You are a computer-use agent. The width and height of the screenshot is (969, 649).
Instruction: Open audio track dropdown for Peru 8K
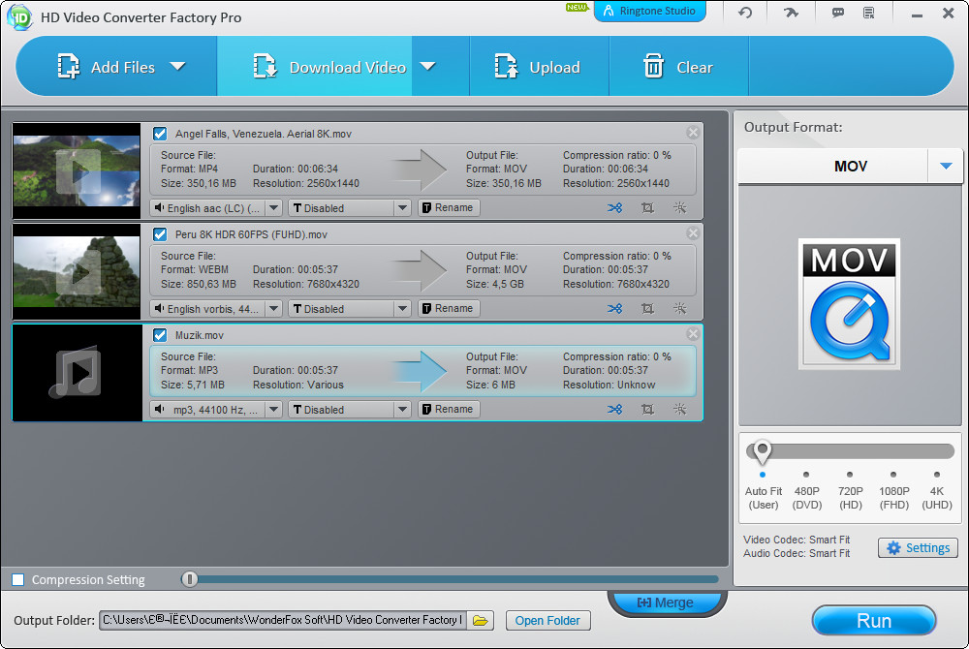(274, 309)
